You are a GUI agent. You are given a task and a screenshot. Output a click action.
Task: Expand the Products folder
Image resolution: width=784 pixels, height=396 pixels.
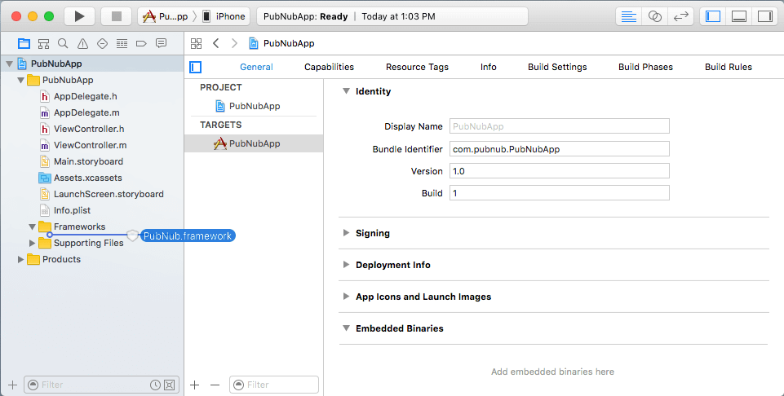pos(21,259)
